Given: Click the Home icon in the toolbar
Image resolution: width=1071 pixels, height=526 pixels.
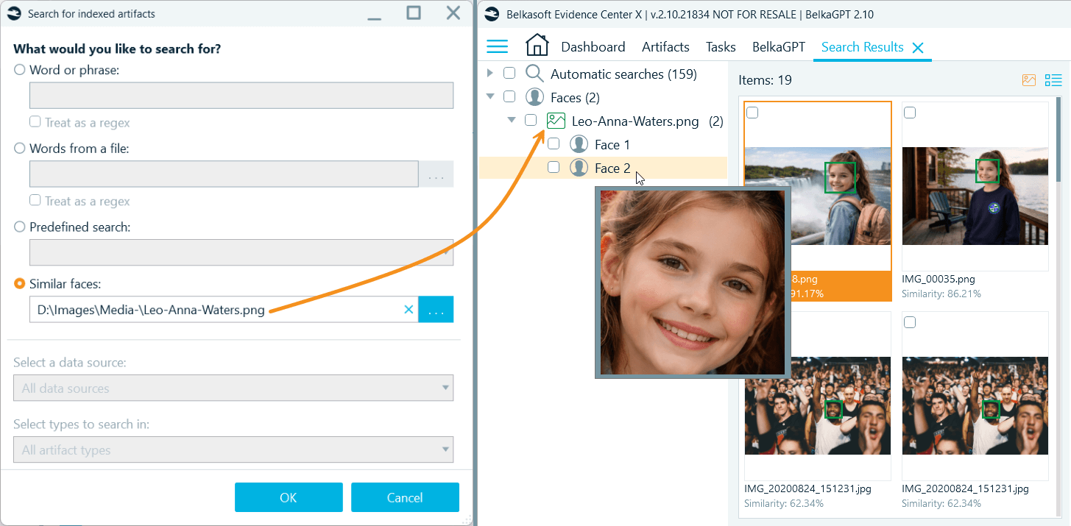Looking at the screenshot, I should pos(537,45).
